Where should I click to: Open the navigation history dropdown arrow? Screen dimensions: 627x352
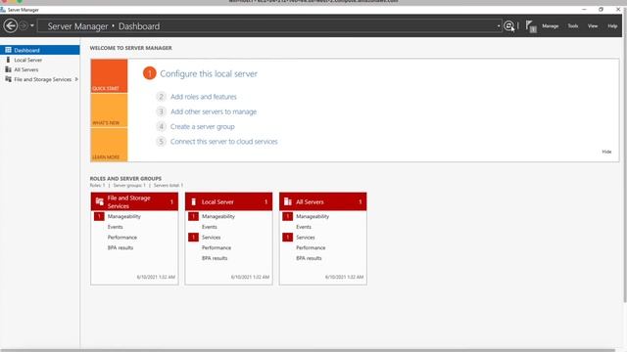pos(32,26)
